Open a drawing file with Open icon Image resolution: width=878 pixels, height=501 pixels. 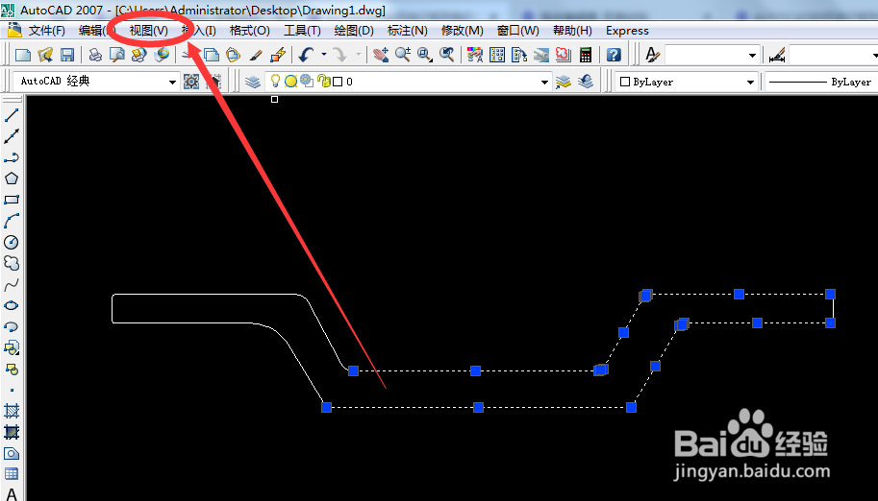[x=45, y=55]
